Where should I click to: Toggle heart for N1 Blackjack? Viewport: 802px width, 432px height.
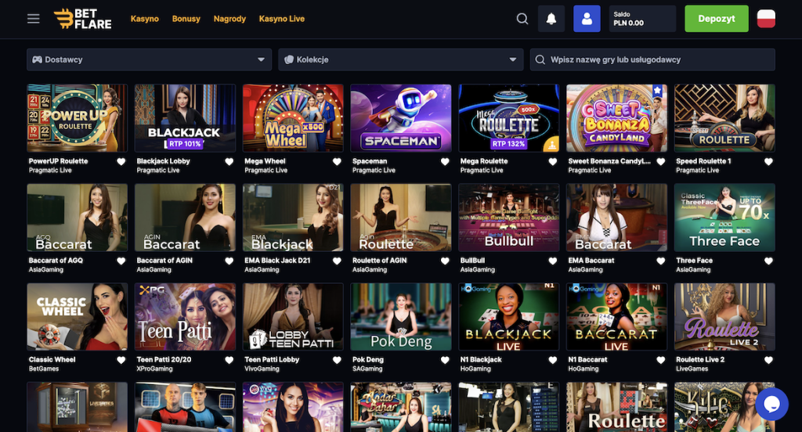coord(553,360)
